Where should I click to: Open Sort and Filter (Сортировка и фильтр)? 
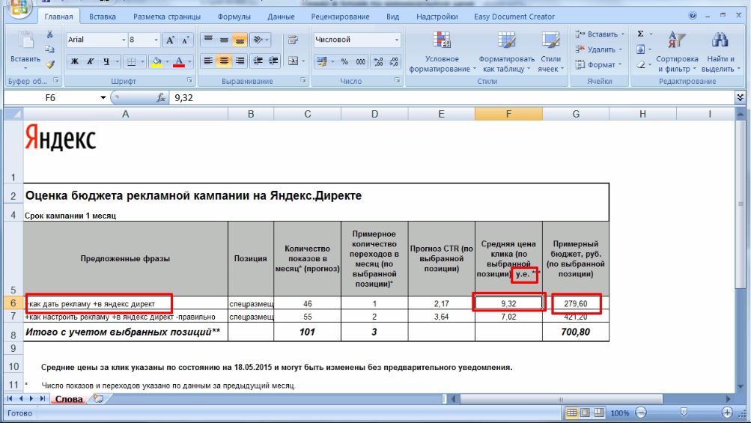pos(676,51)
